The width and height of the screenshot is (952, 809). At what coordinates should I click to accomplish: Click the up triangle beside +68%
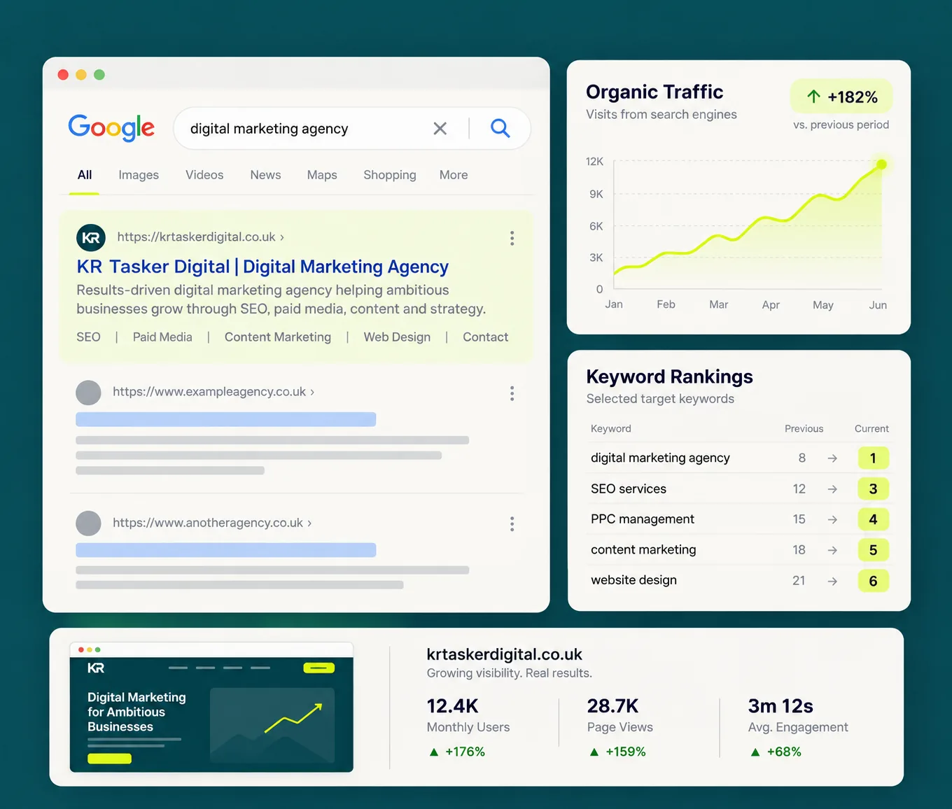pos(755,752)
